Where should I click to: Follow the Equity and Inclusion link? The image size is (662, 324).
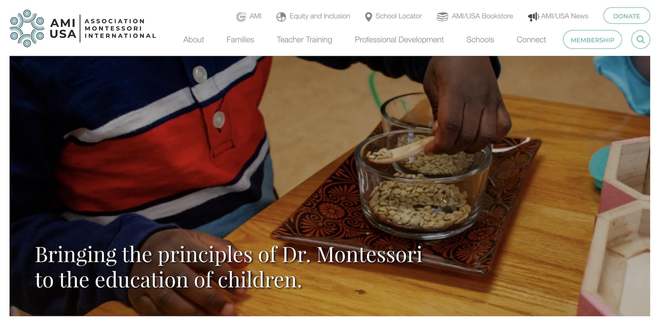pyautogui.click(x=320, y=16)
